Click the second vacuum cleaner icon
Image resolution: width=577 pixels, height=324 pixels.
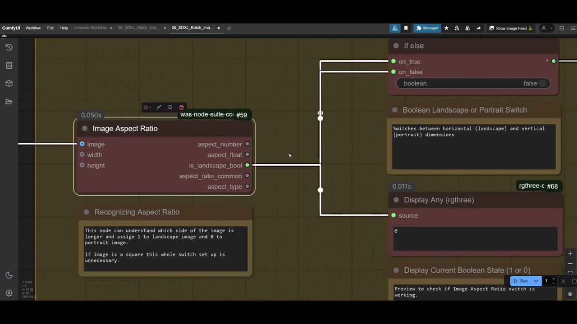tap(467, 28)
